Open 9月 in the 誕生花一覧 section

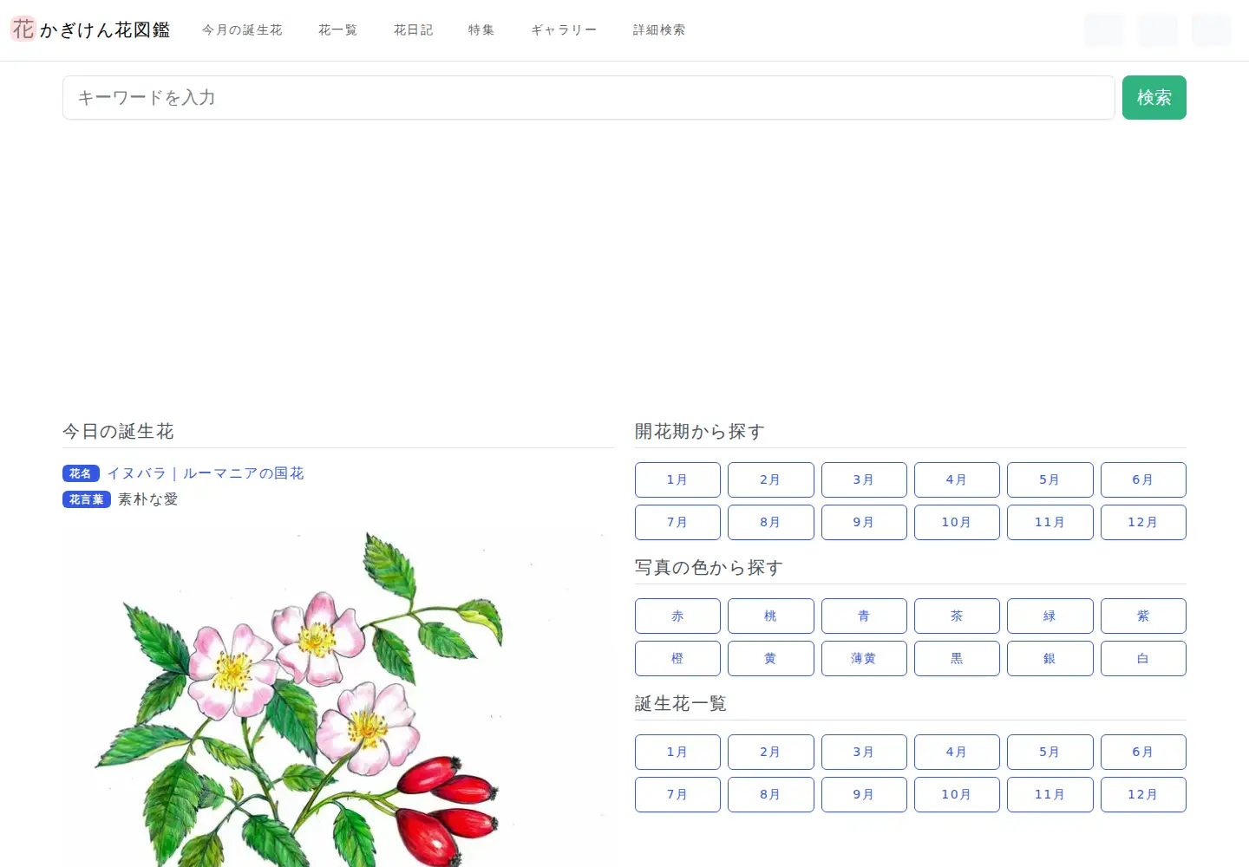[x=864, y=794]
